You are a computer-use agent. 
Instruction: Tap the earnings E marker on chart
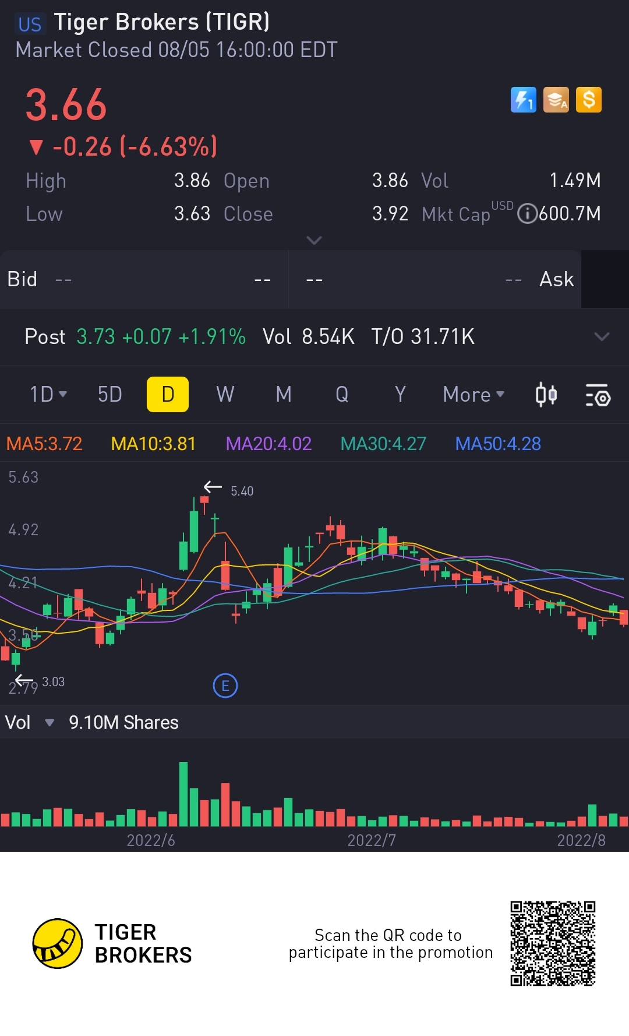pos(225,686)
